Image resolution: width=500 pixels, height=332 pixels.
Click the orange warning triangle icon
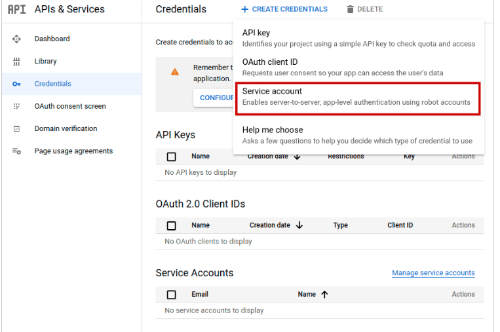click(175, 71)
